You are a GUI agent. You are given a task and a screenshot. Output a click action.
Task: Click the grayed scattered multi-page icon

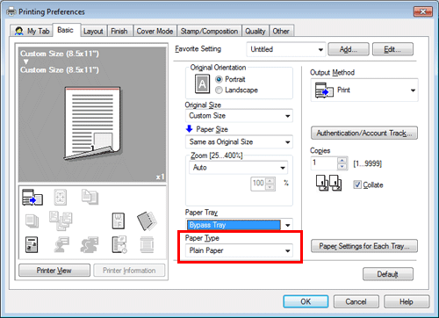tap(61, 220)
